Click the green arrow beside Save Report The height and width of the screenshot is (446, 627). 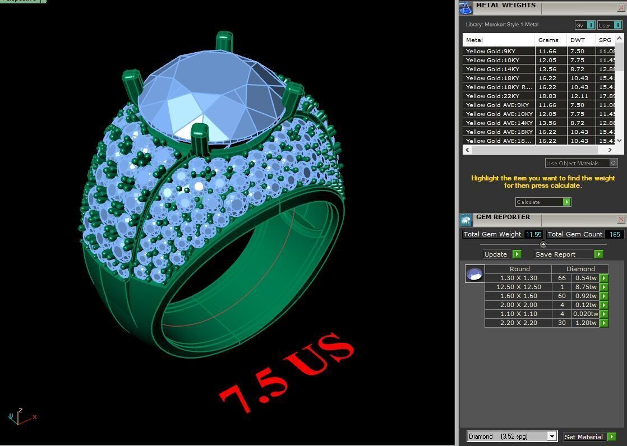click(598, 254)
